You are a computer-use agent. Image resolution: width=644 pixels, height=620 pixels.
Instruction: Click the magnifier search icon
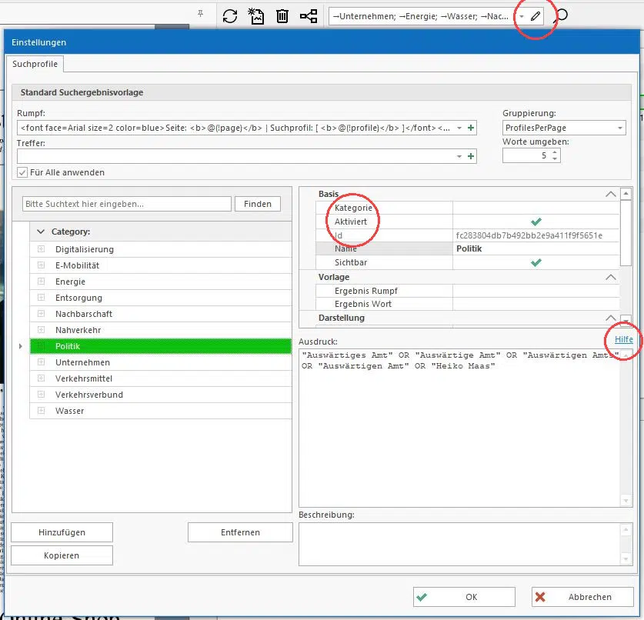(x=561, y=16)
